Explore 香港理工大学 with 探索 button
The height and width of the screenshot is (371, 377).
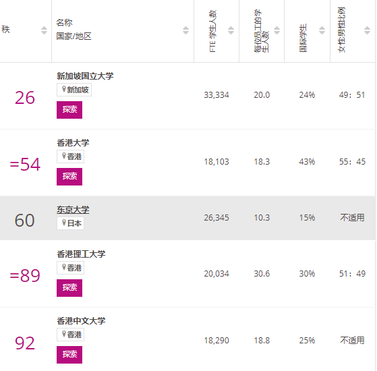(x=69, y=288)
